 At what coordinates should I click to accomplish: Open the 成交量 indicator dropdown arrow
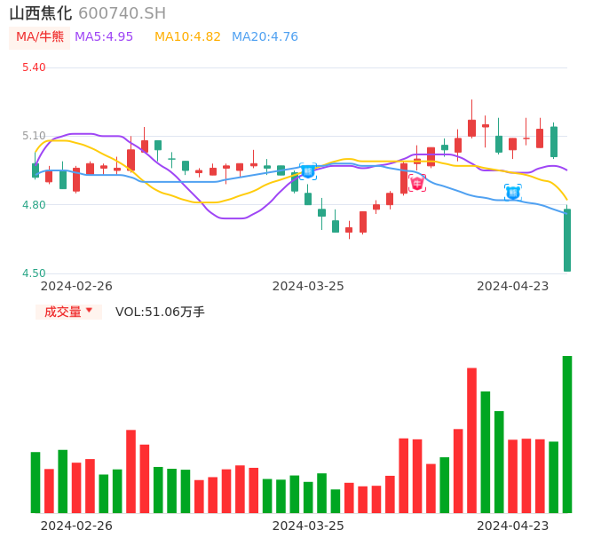click(x=89, y=311)
